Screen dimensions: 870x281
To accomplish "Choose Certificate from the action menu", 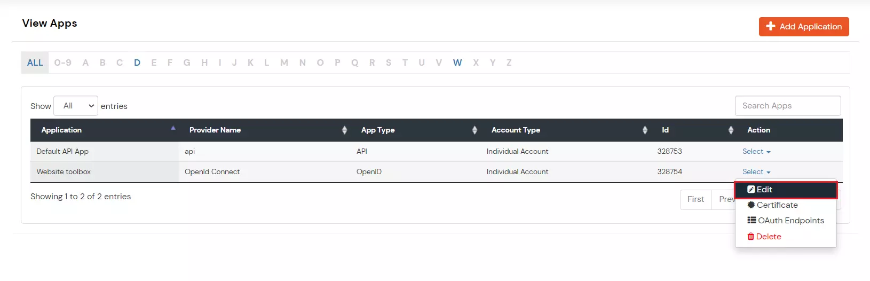I will (786, 205).
